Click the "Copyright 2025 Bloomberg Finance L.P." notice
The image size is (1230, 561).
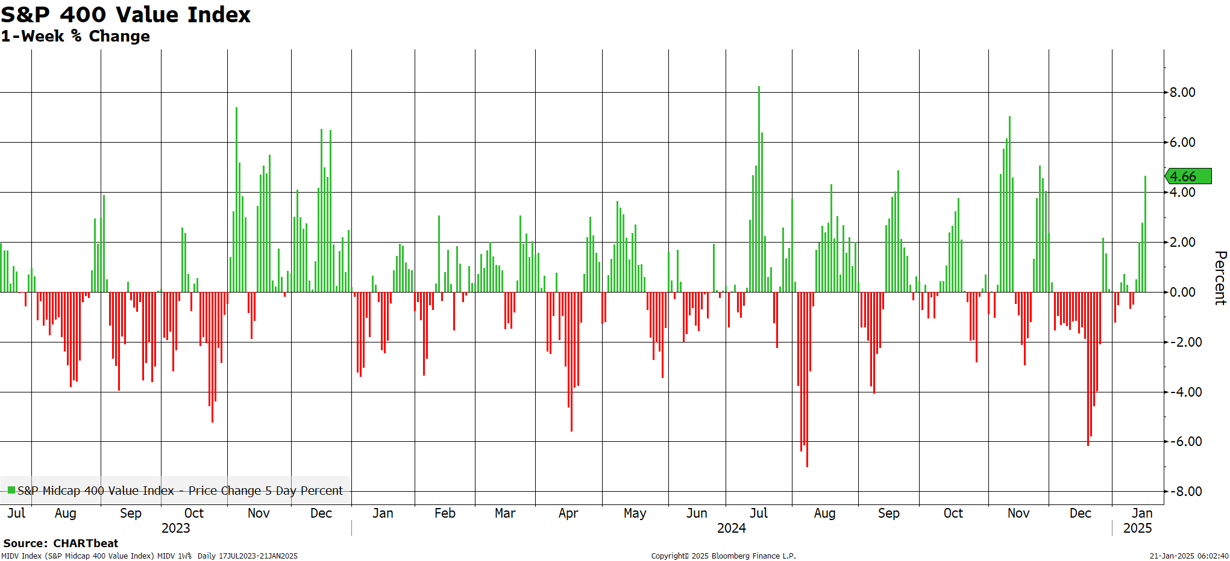(x=723, y=556)
